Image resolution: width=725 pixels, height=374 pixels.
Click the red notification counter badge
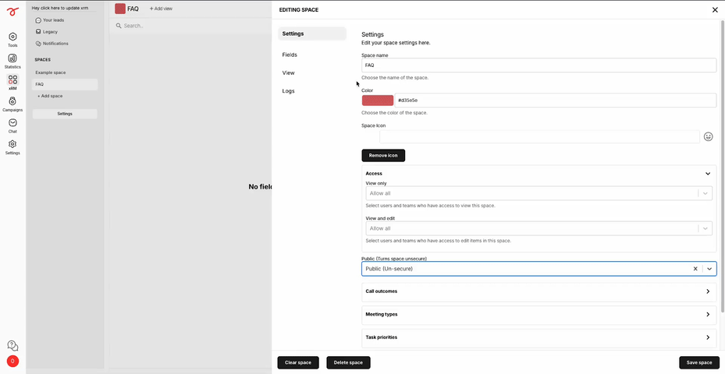pos(13,361)
